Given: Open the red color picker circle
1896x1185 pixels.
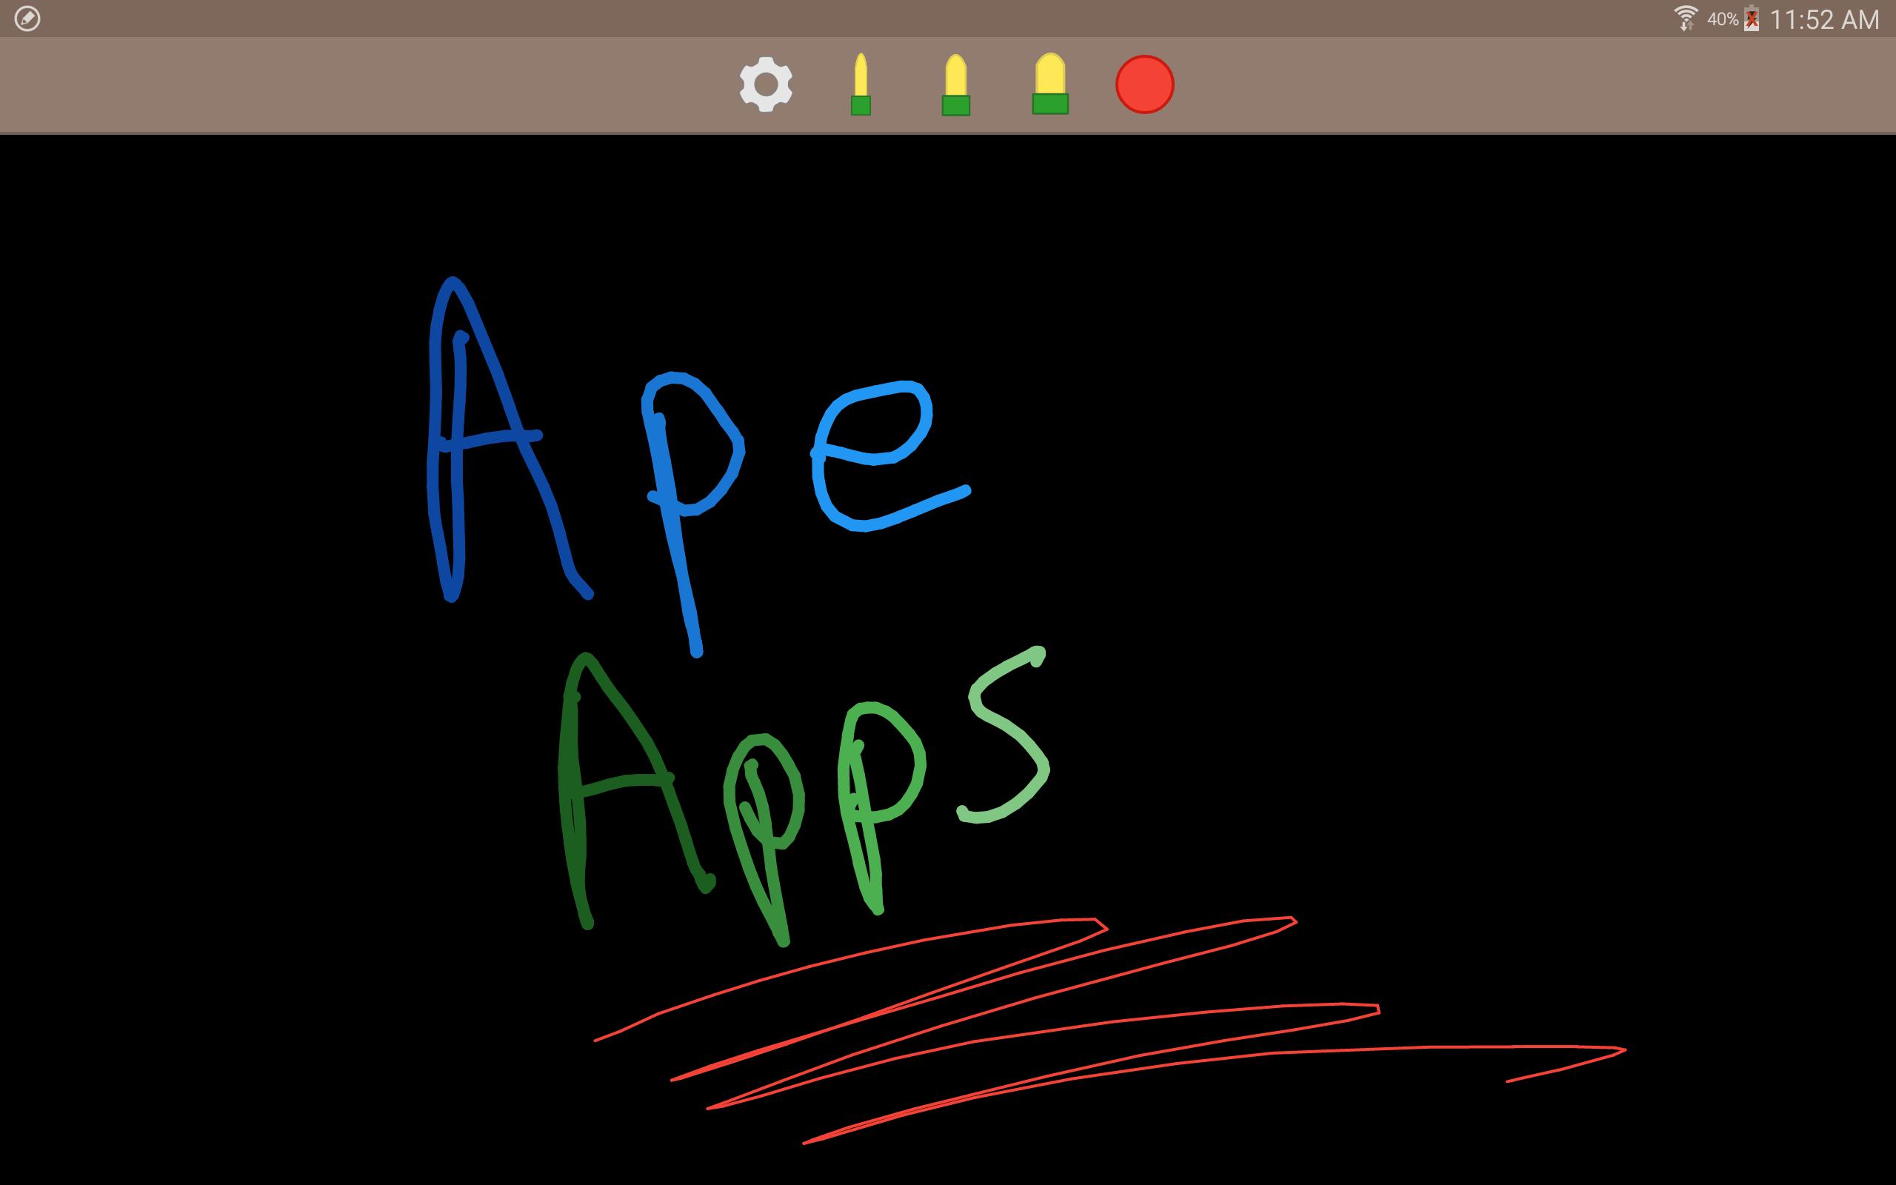Looking at the screenshot, I should coord(1144,84).
